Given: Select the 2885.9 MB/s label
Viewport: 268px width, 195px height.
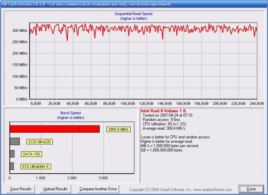Looking at the screenshot, I should (118, 129).
